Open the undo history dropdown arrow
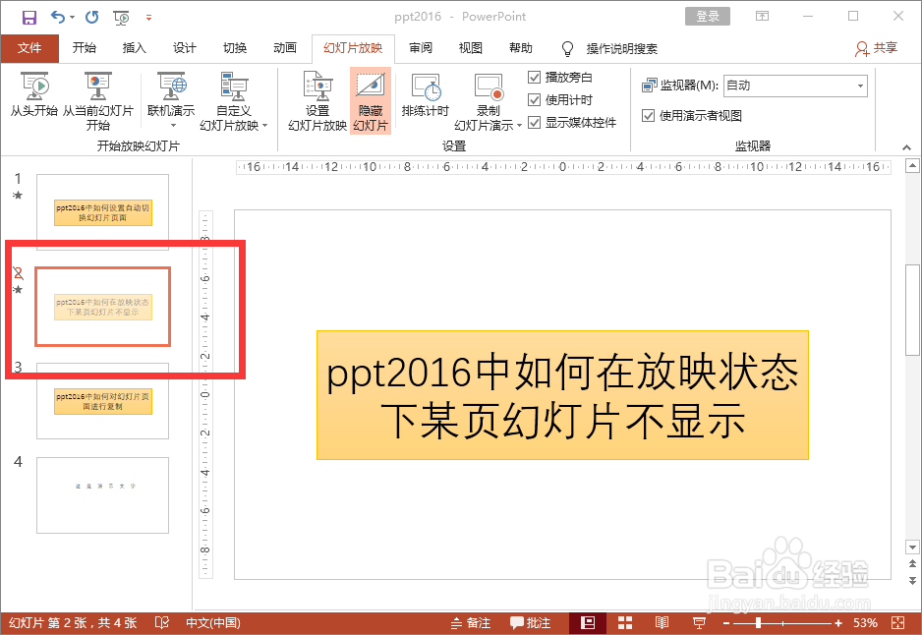This screenshot has height=635, width=922. point(73,17)
